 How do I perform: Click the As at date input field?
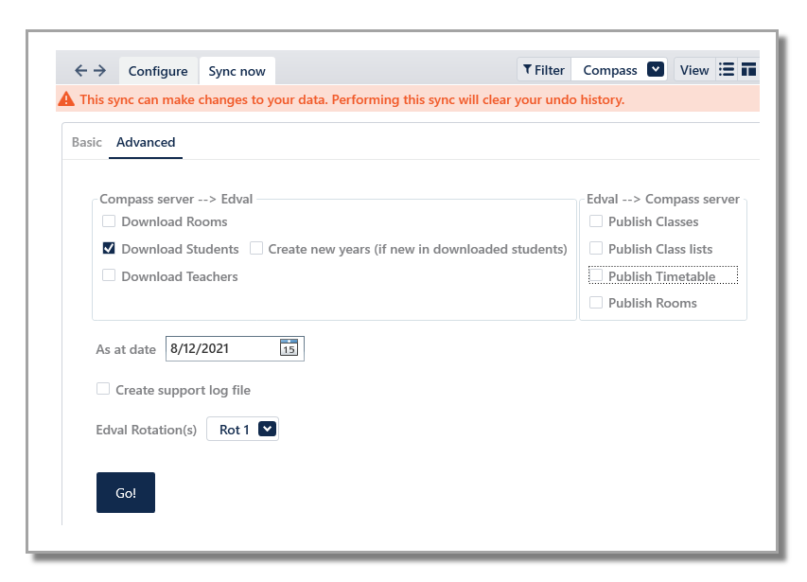point(235,348)
